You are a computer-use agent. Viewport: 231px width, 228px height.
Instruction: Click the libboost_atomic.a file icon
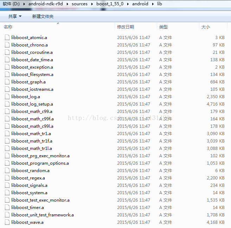(x=7, y=37)
